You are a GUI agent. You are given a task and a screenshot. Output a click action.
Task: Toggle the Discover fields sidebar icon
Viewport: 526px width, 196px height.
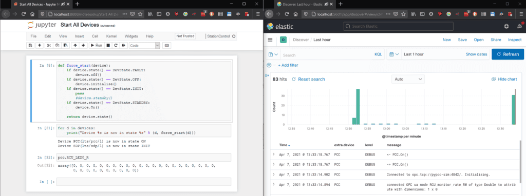coord(267,75)
